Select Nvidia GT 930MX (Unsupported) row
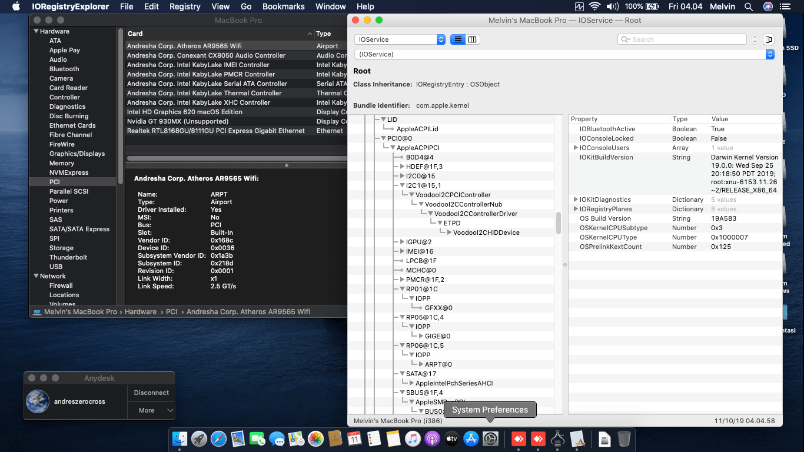The height and width of the screenshot is (452, 804). pyautogui.click(x=237, y=121)
